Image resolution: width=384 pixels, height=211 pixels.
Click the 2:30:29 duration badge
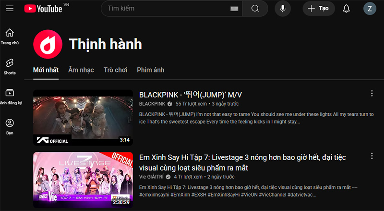(121, 202)
